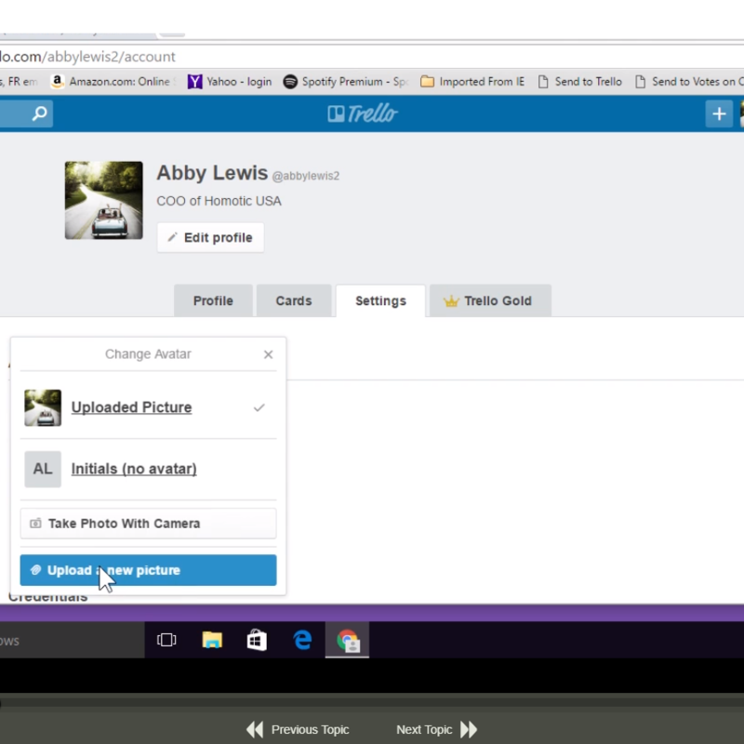
Task: Open Amazon.com bookmark
Action: [x=113, y=82]
